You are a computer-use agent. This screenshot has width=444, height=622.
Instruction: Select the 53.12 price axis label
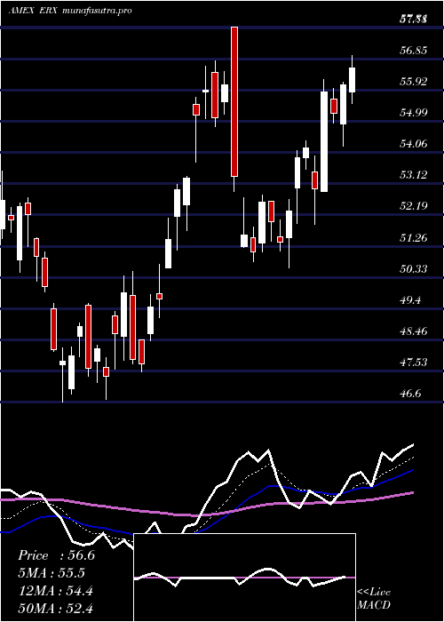413,174
